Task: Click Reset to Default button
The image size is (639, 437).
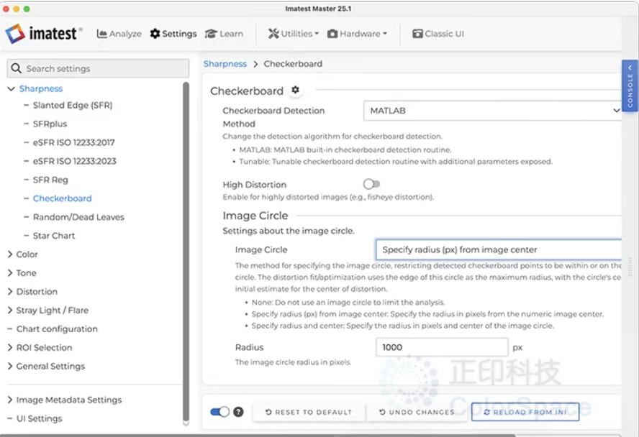Action: pyautogui.click(x=309, y=412)
